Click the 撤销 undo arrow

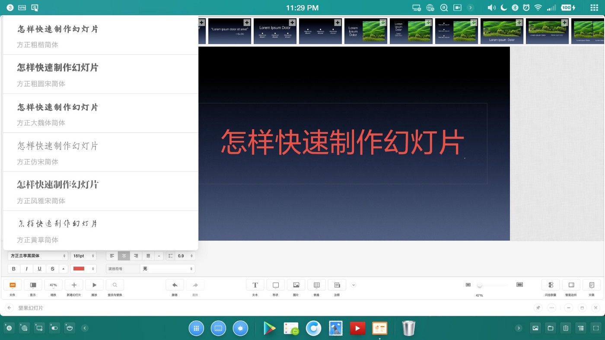tap(175, 285)
